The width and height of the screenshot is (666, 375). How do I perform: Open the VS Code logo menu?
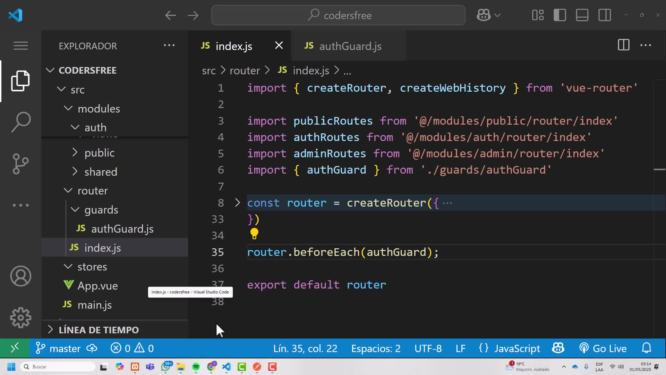tap(15, 15)
